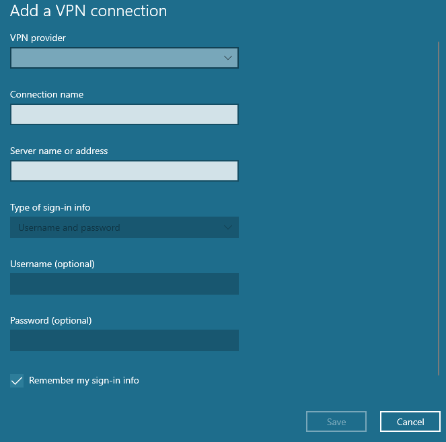Click the chevron arrow in VPN provider box
446x442 pixels.
tap(227, 59)
